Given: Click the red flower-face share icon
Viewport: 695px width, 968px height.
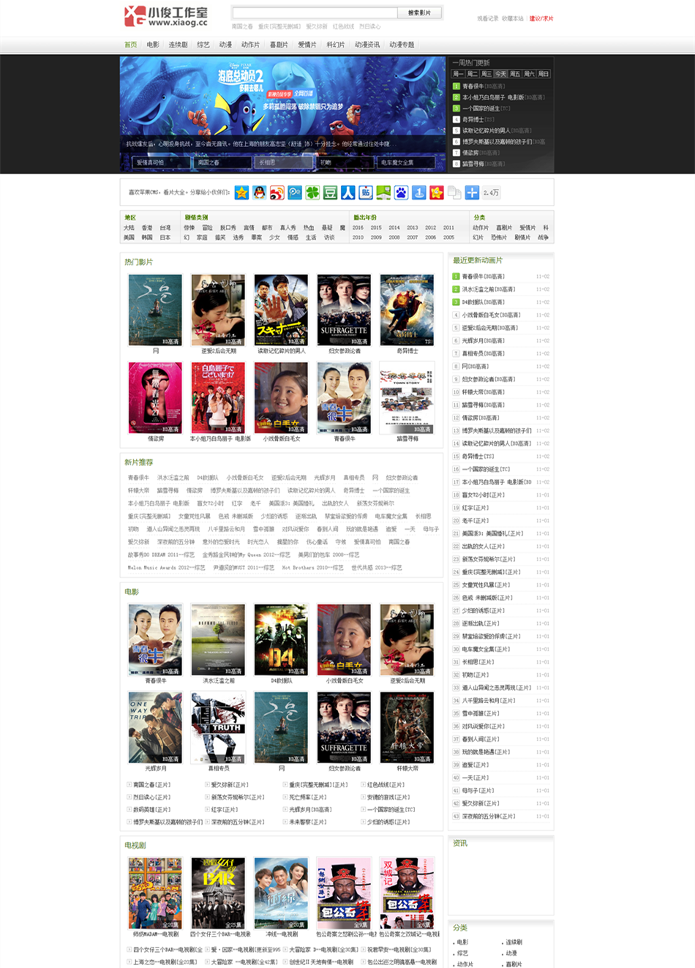Looking at the screenshot, I should [437, 192].
